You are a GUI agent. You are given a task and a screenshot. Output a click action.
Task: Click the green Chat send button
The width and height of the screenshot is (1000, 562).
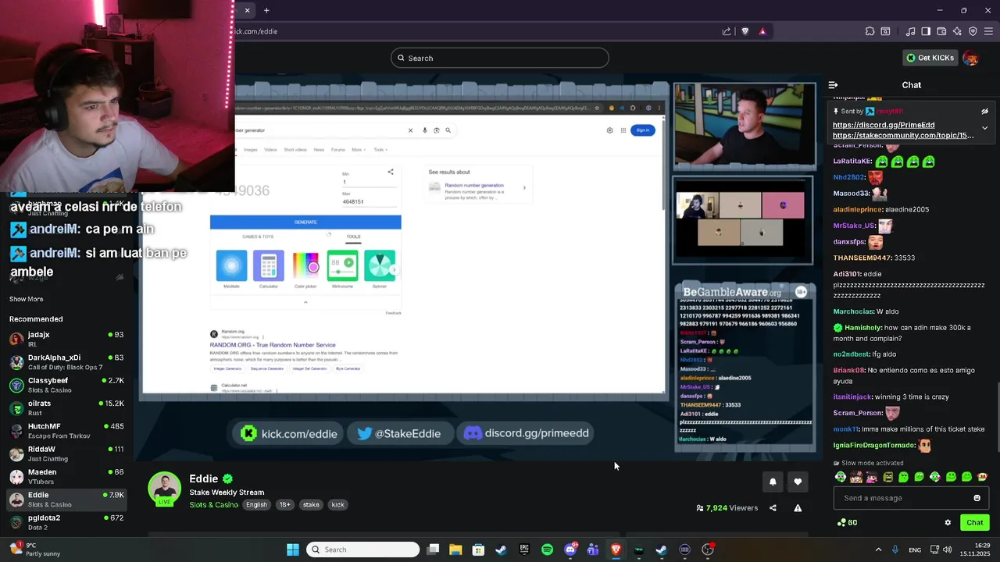tap(975, 523)
